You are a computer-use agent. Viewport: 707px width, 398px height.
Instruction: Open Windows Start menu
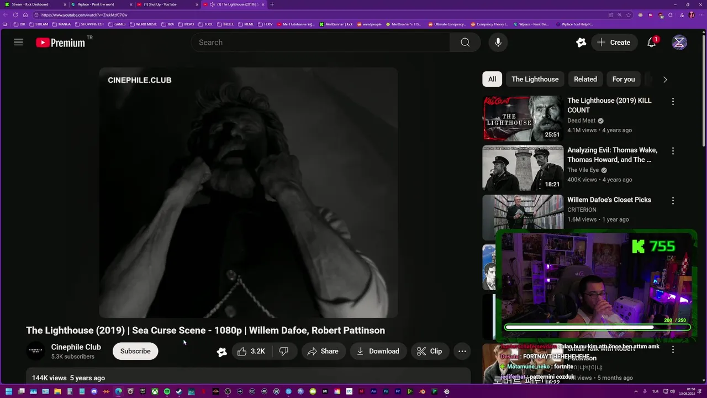tap(8, 391)
